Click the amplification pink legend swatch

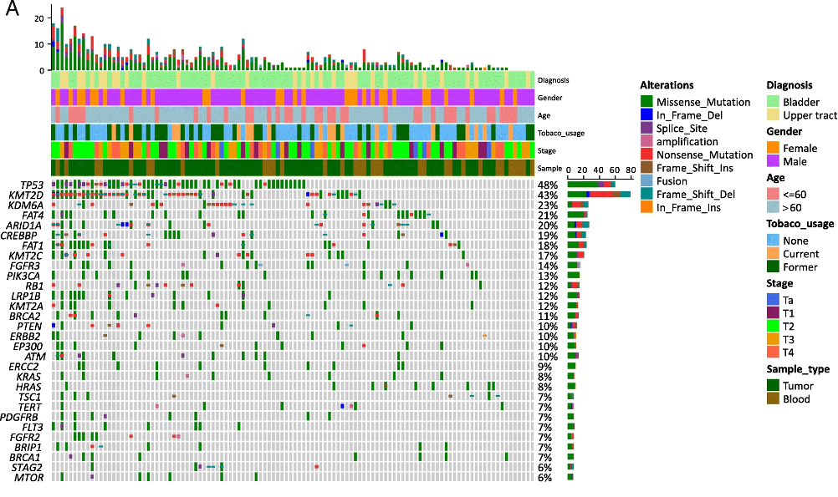[646, 141]
